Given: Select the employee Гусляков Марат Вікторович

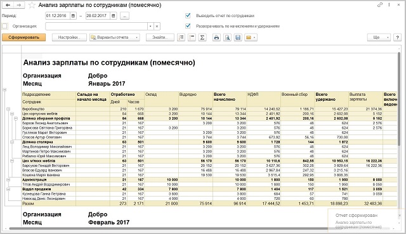Looking at the screenshot, I should [x=44, y=133].
